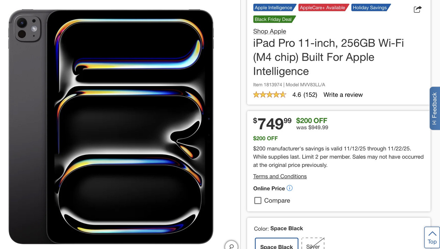
Task: Click the magnifier zoom icon below image
Action: [231, 246]
